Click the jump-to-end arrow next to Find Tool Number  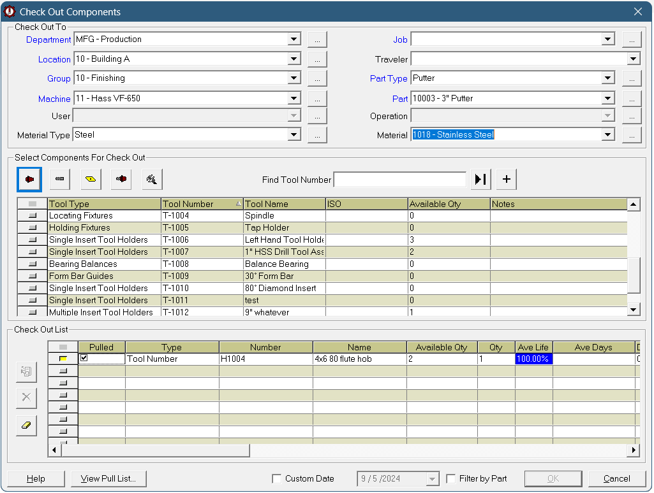coord(480,180)
